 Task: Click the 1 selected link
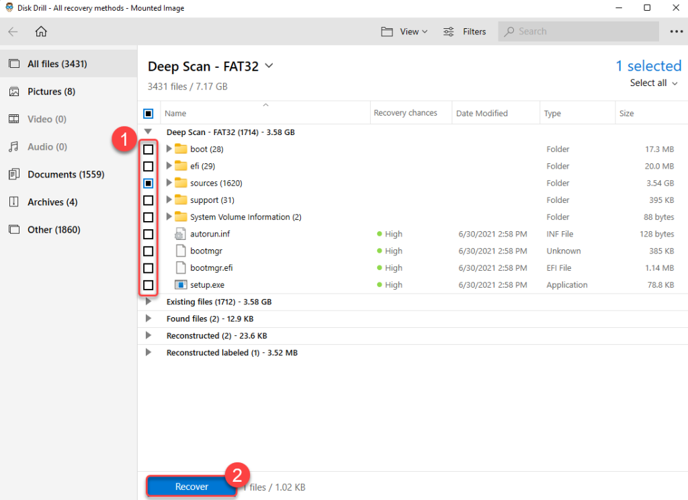click(x=648, y=65)
